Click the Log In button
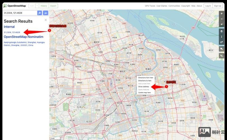 pos(208,6)
